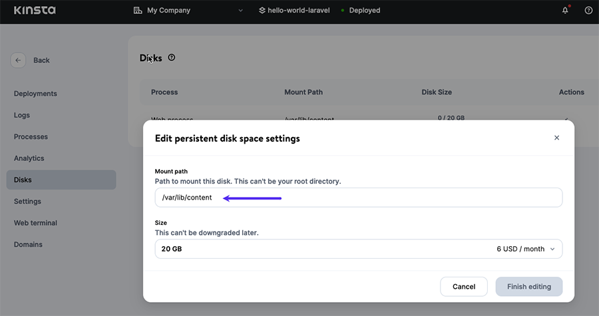Select Processes from the sidebar
The image size is (599, 316).
click(x=31, y=136)
